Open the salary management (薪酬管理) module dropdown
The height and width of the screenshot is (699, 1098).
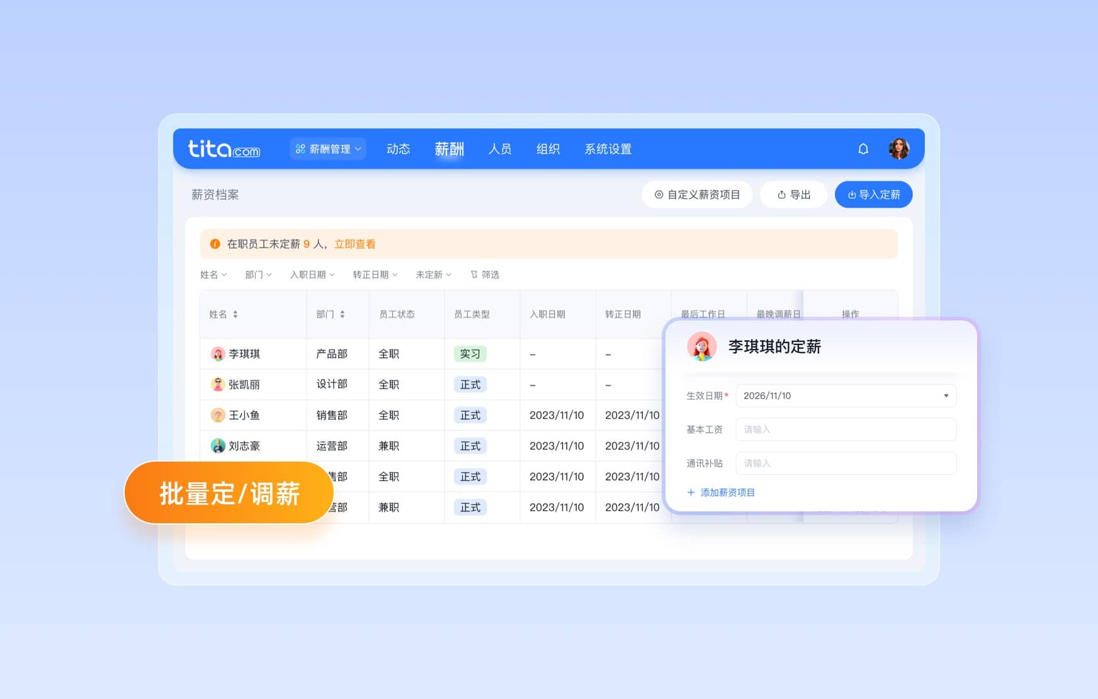pos(328,149)
